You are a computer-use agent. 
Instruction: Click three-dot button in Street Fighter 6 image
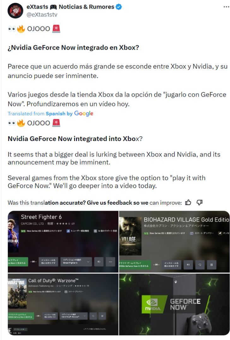tap(110, 262)
